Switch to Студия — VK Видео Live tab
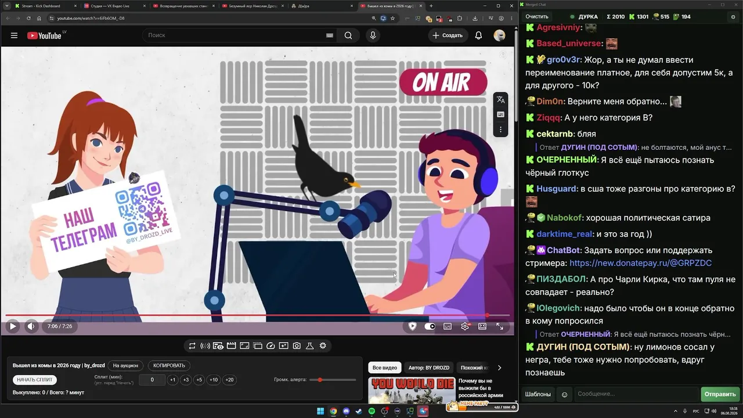The image size is (743, 418). (114, 6)
